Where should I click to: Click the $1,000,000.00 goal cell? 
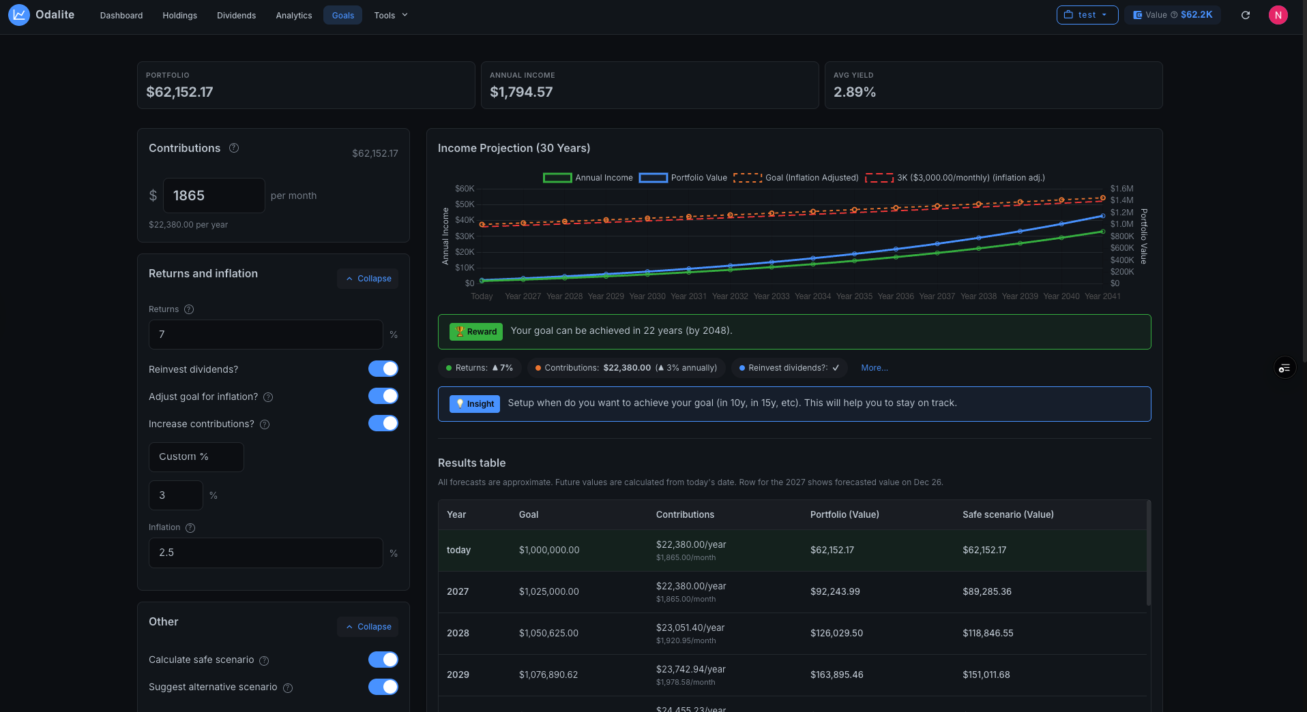point(549,551)
